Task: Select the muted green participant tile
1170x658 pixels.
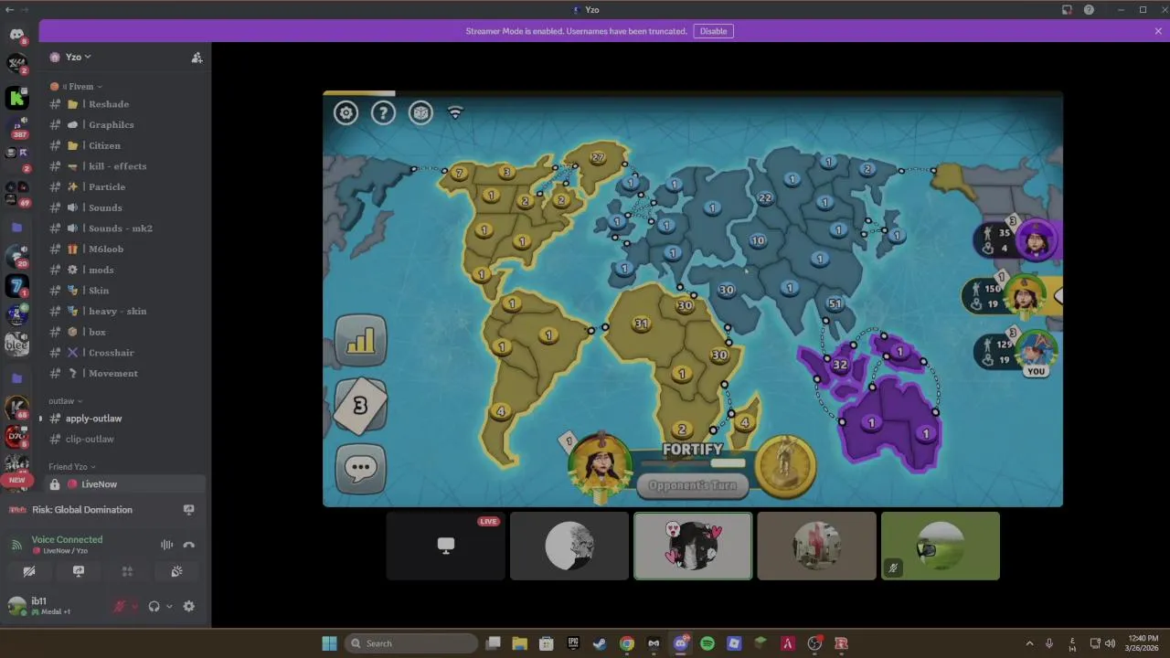Action: [x=941, y=546]
